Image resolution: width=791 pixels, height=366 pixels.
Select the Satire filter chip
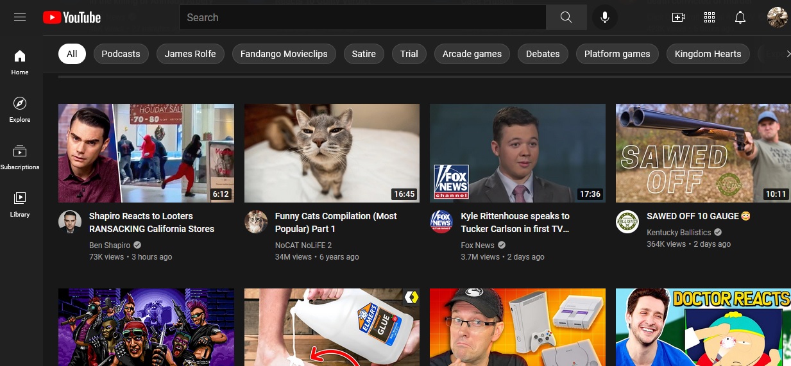point(364,54)
